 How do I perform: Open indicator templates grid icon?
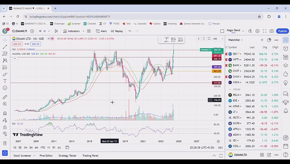[x=89, y=31]
